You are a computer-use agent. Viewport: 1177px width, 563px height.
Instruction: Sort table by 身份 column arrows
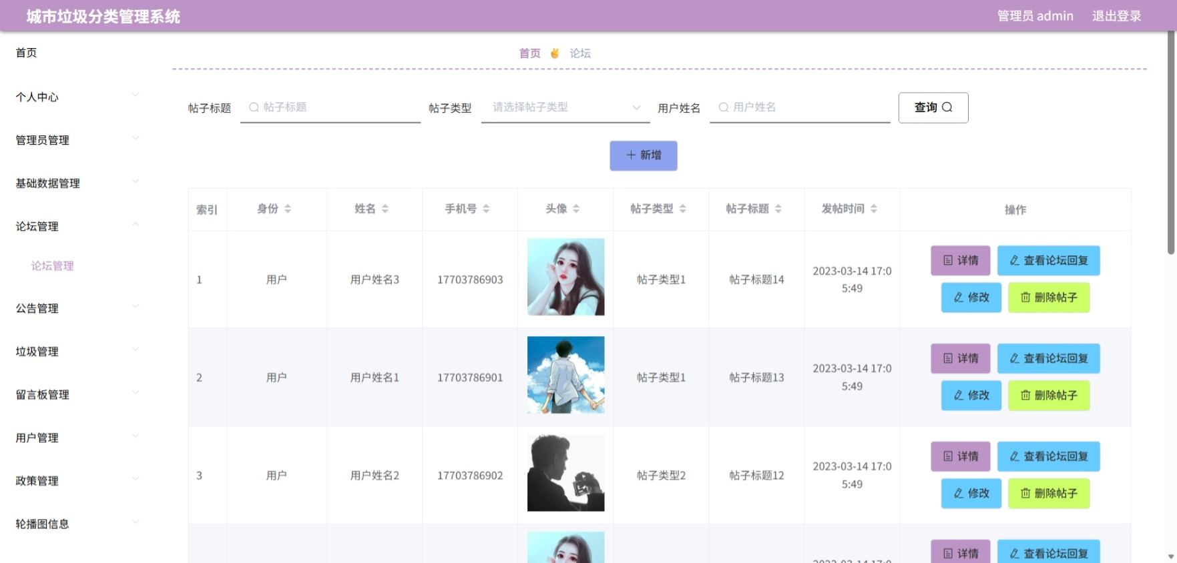tap(288, 209)
